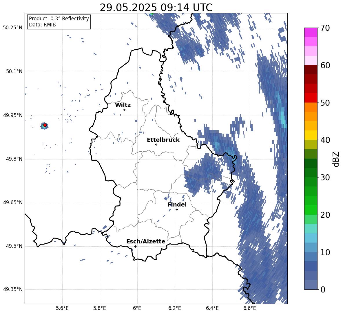343x314 pixels.
Task: Click the Esch/Alzette city label
Action: (x=146, y=241)
